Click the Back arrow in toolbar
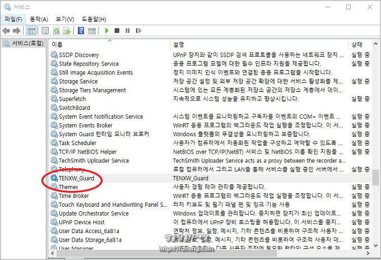This screenshot has height=260, width=381. coord(7,31)
